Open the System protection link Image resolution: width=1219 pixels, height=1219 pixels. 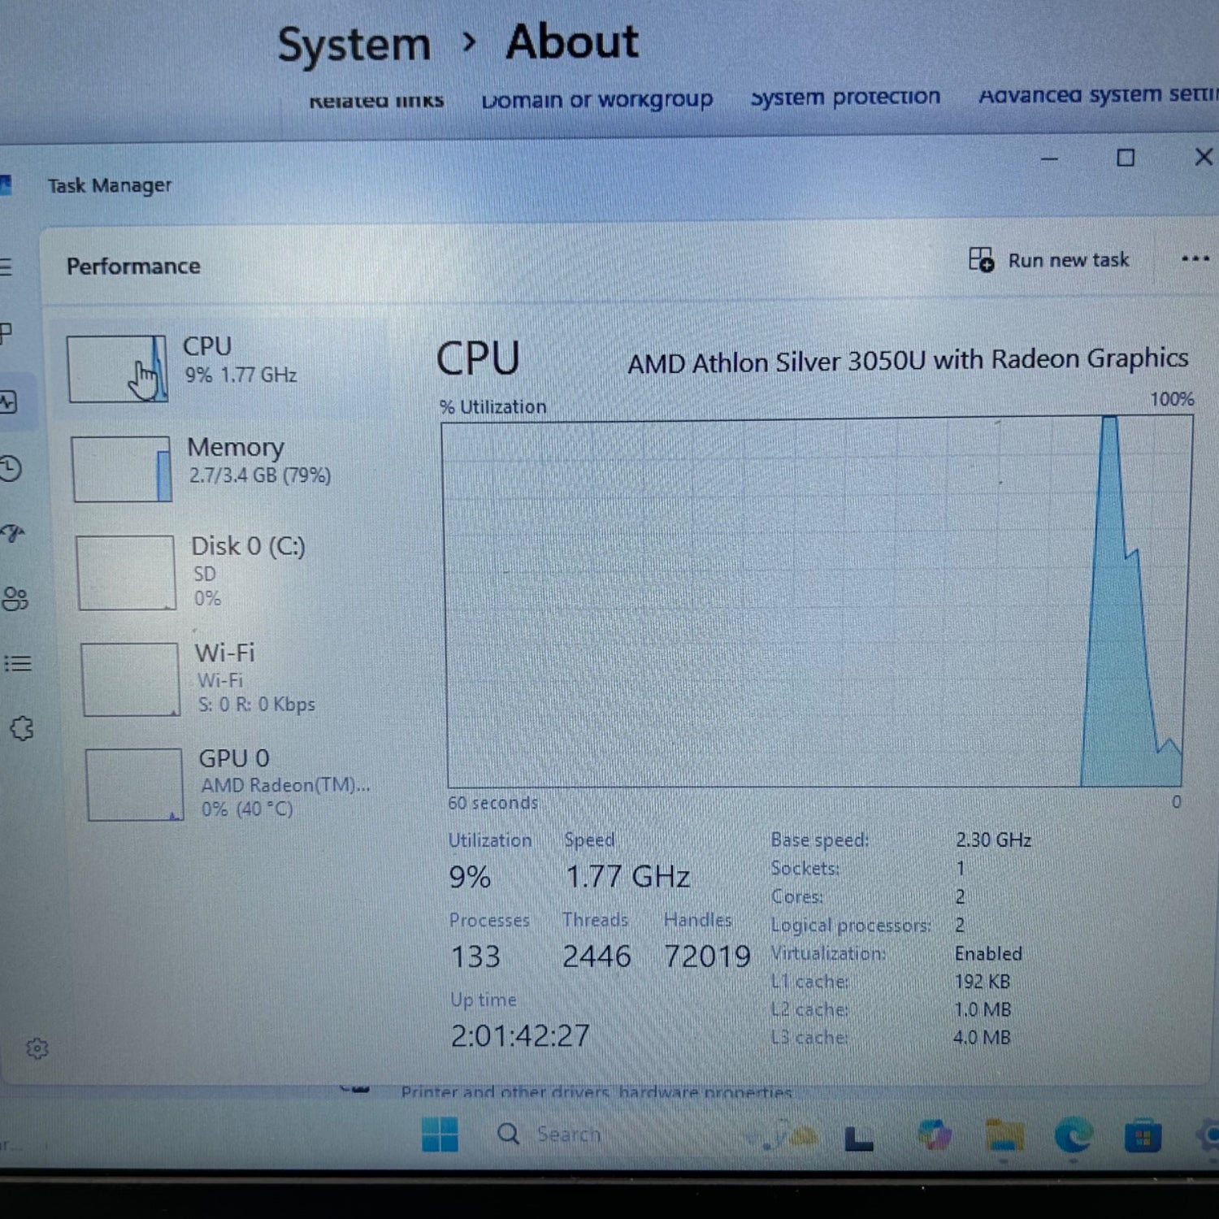click(x=845, y=97)
